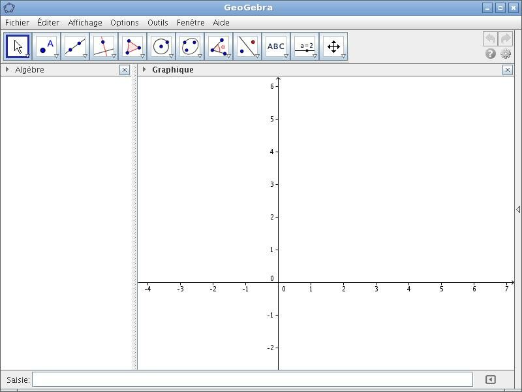This screenshot has width=522, height=392.
Task: Expand Perpendicular tool's dropdown triangle
Action: (x=114, y=56)
